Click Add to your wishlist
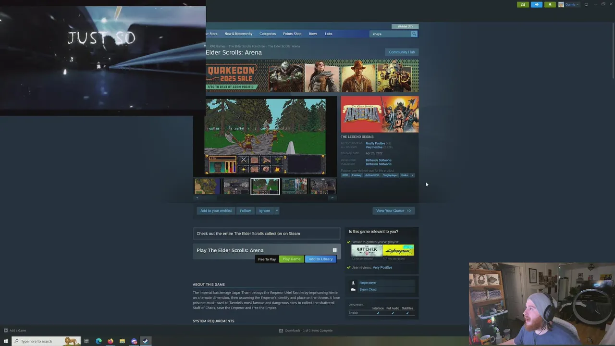This screenshot has width=615, height=346. tap(216, 210)
